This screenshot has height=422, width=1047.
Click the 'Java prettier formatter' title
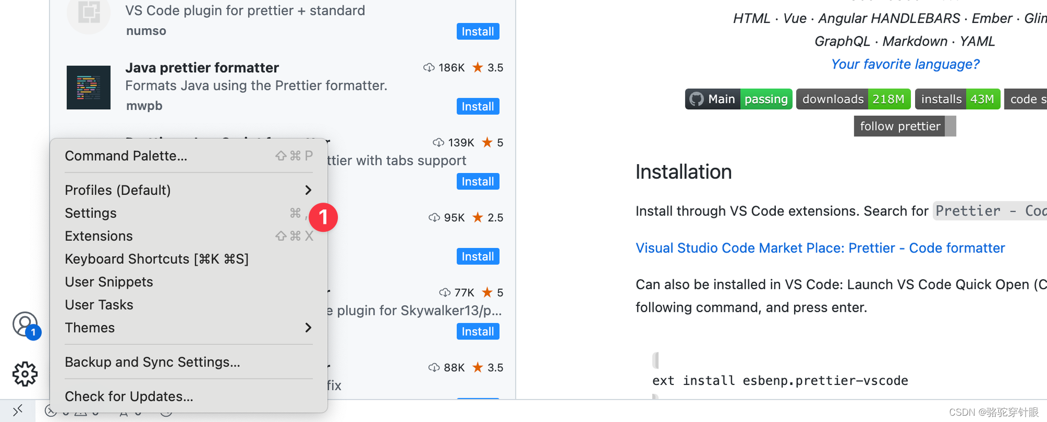tap(202, 67)
